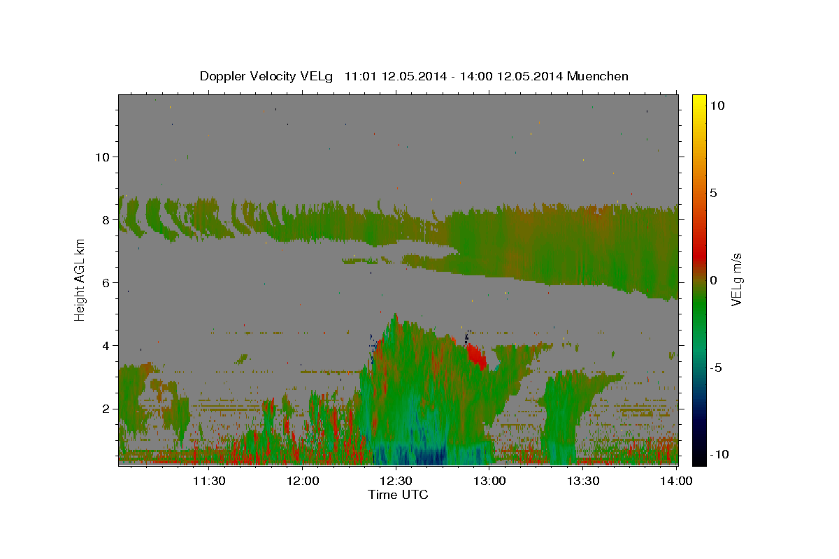Click the 12:30 time axis tick label
This screenshot has height=559, width=839.
396,481
